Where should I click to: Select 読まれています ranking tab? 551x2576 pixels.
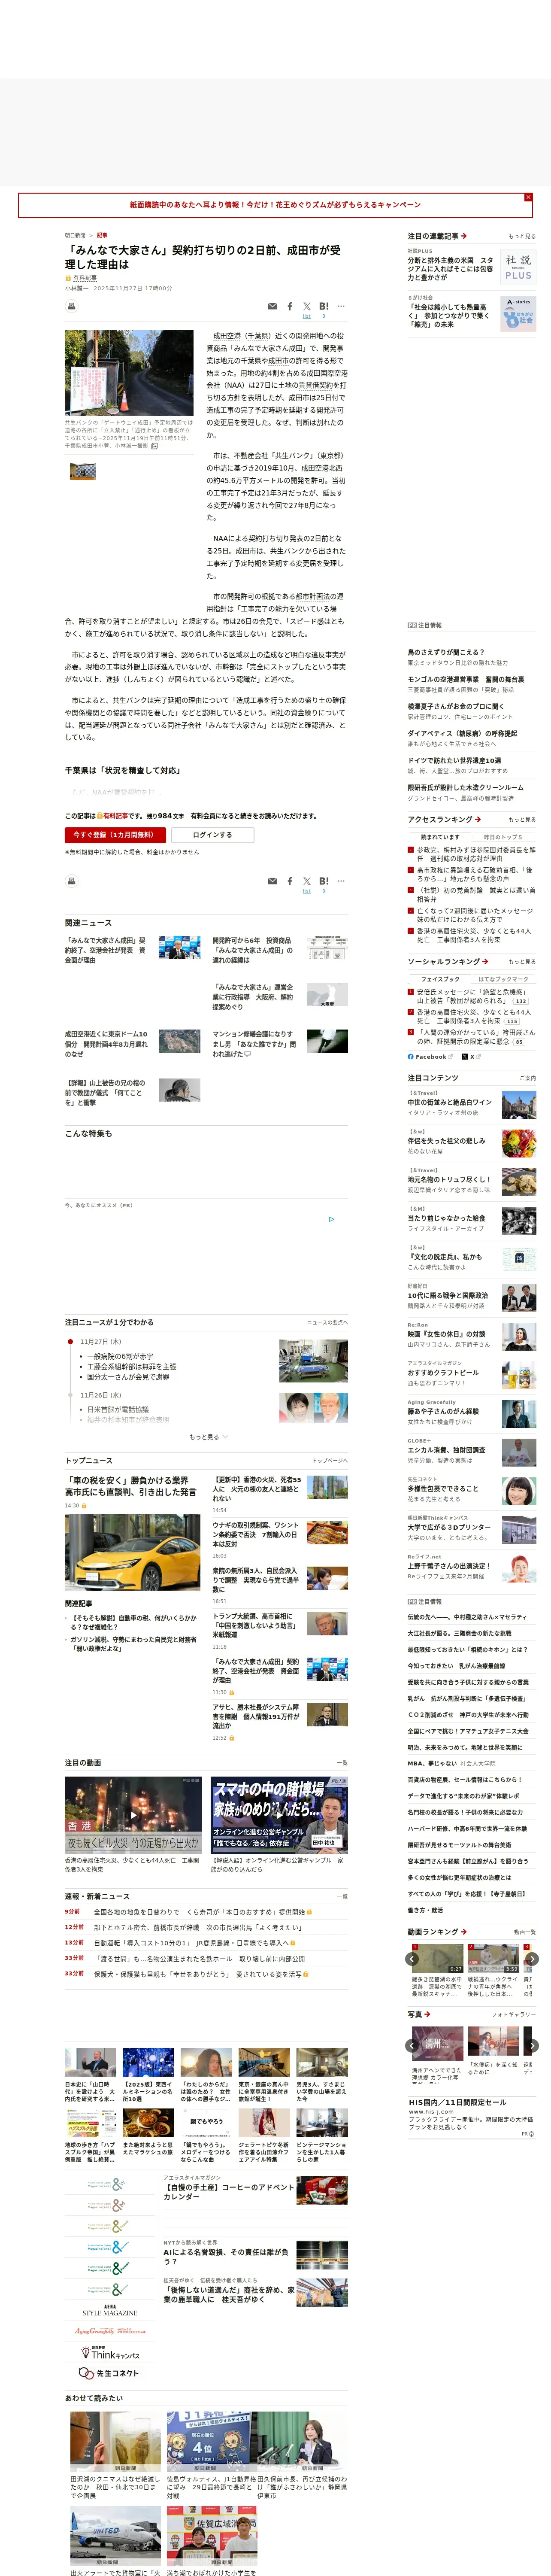click(x=440, y=837)
